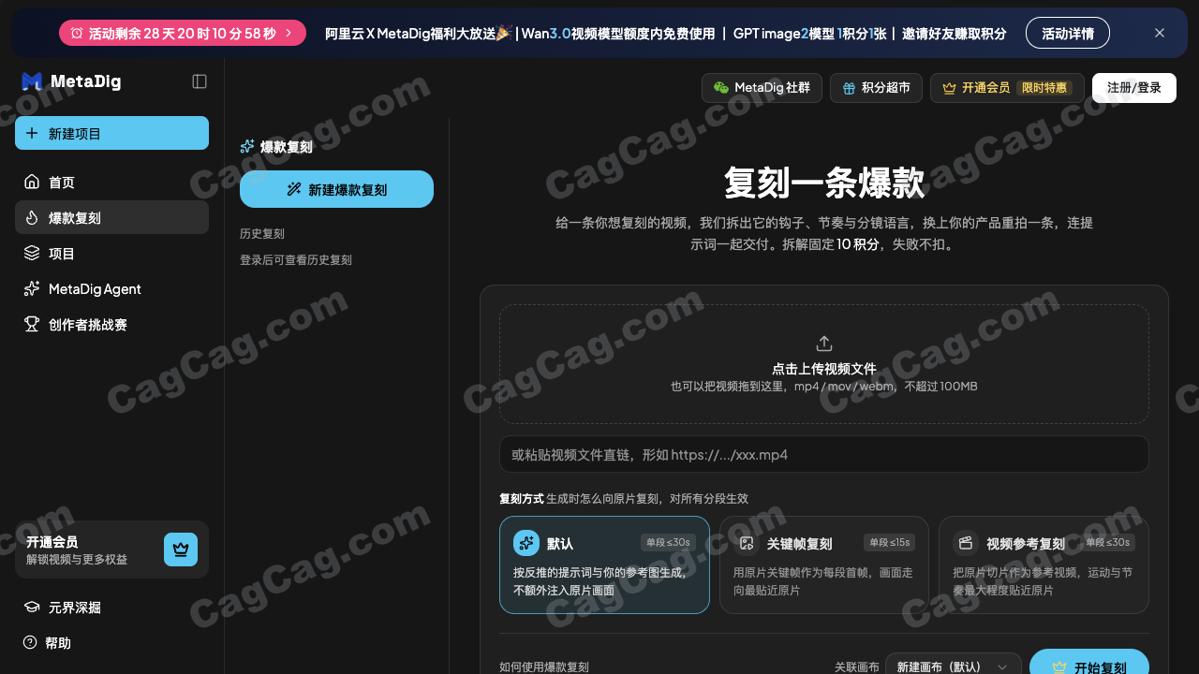Click the upload arrow icon
The image size is (1199, 674).
click(x=824, y=344)
